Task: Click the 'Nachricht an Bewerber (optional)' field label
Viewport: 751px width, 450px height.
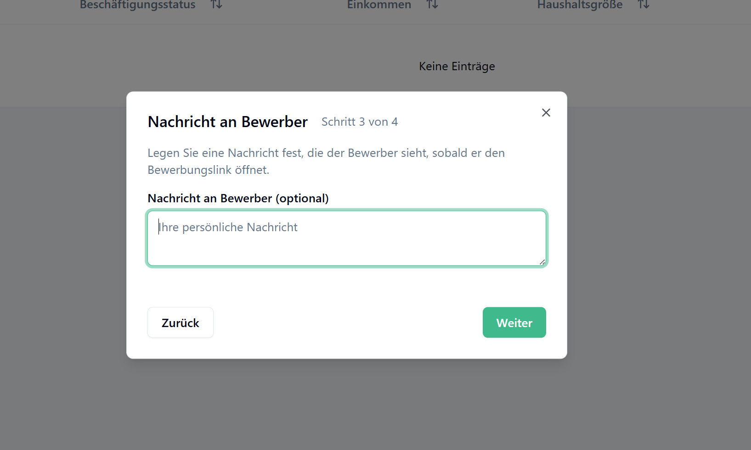Action: click(x=238, y=199)
